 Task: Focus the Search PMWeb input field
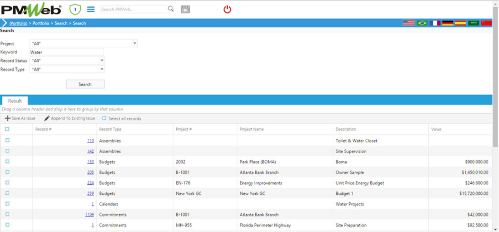pos(134,9)
